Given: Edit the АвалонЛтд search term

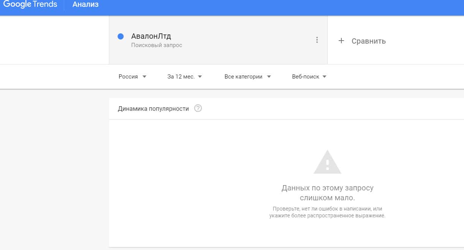Looking at the screenshot, I should (151, 36).
